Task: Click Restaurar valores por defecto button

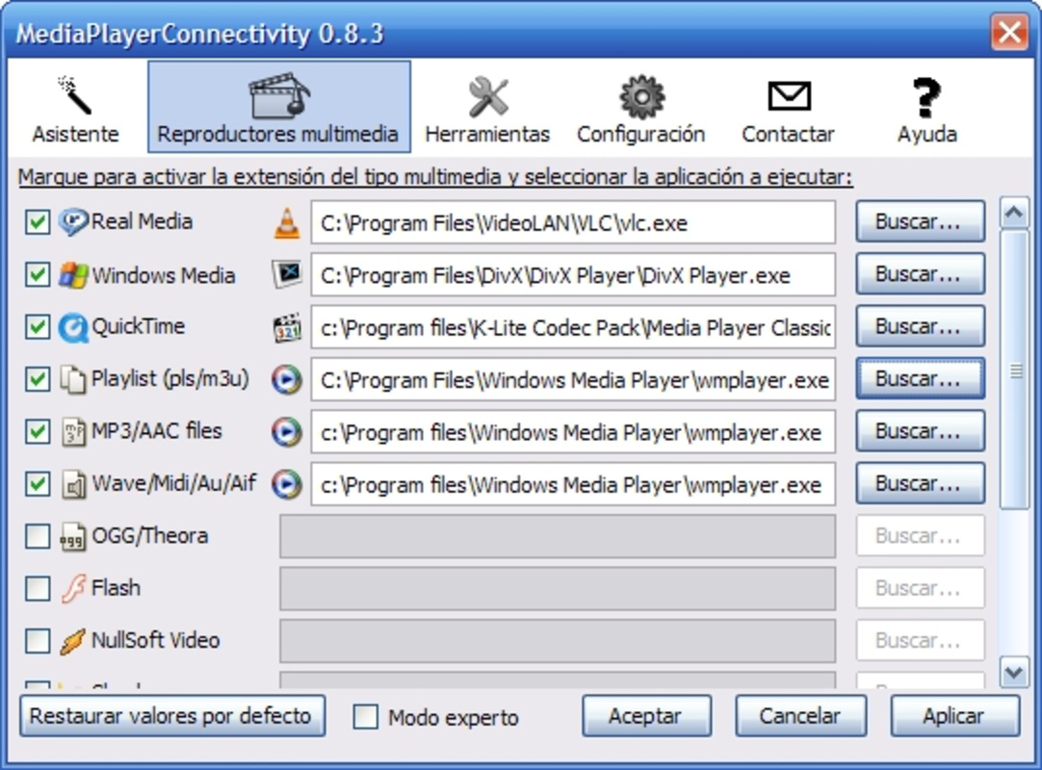Action: click(172, 716)
